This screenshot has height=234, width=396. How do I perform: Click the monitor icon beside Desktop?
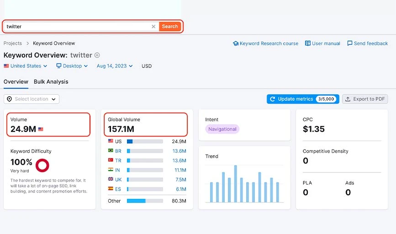pos(59,66)
